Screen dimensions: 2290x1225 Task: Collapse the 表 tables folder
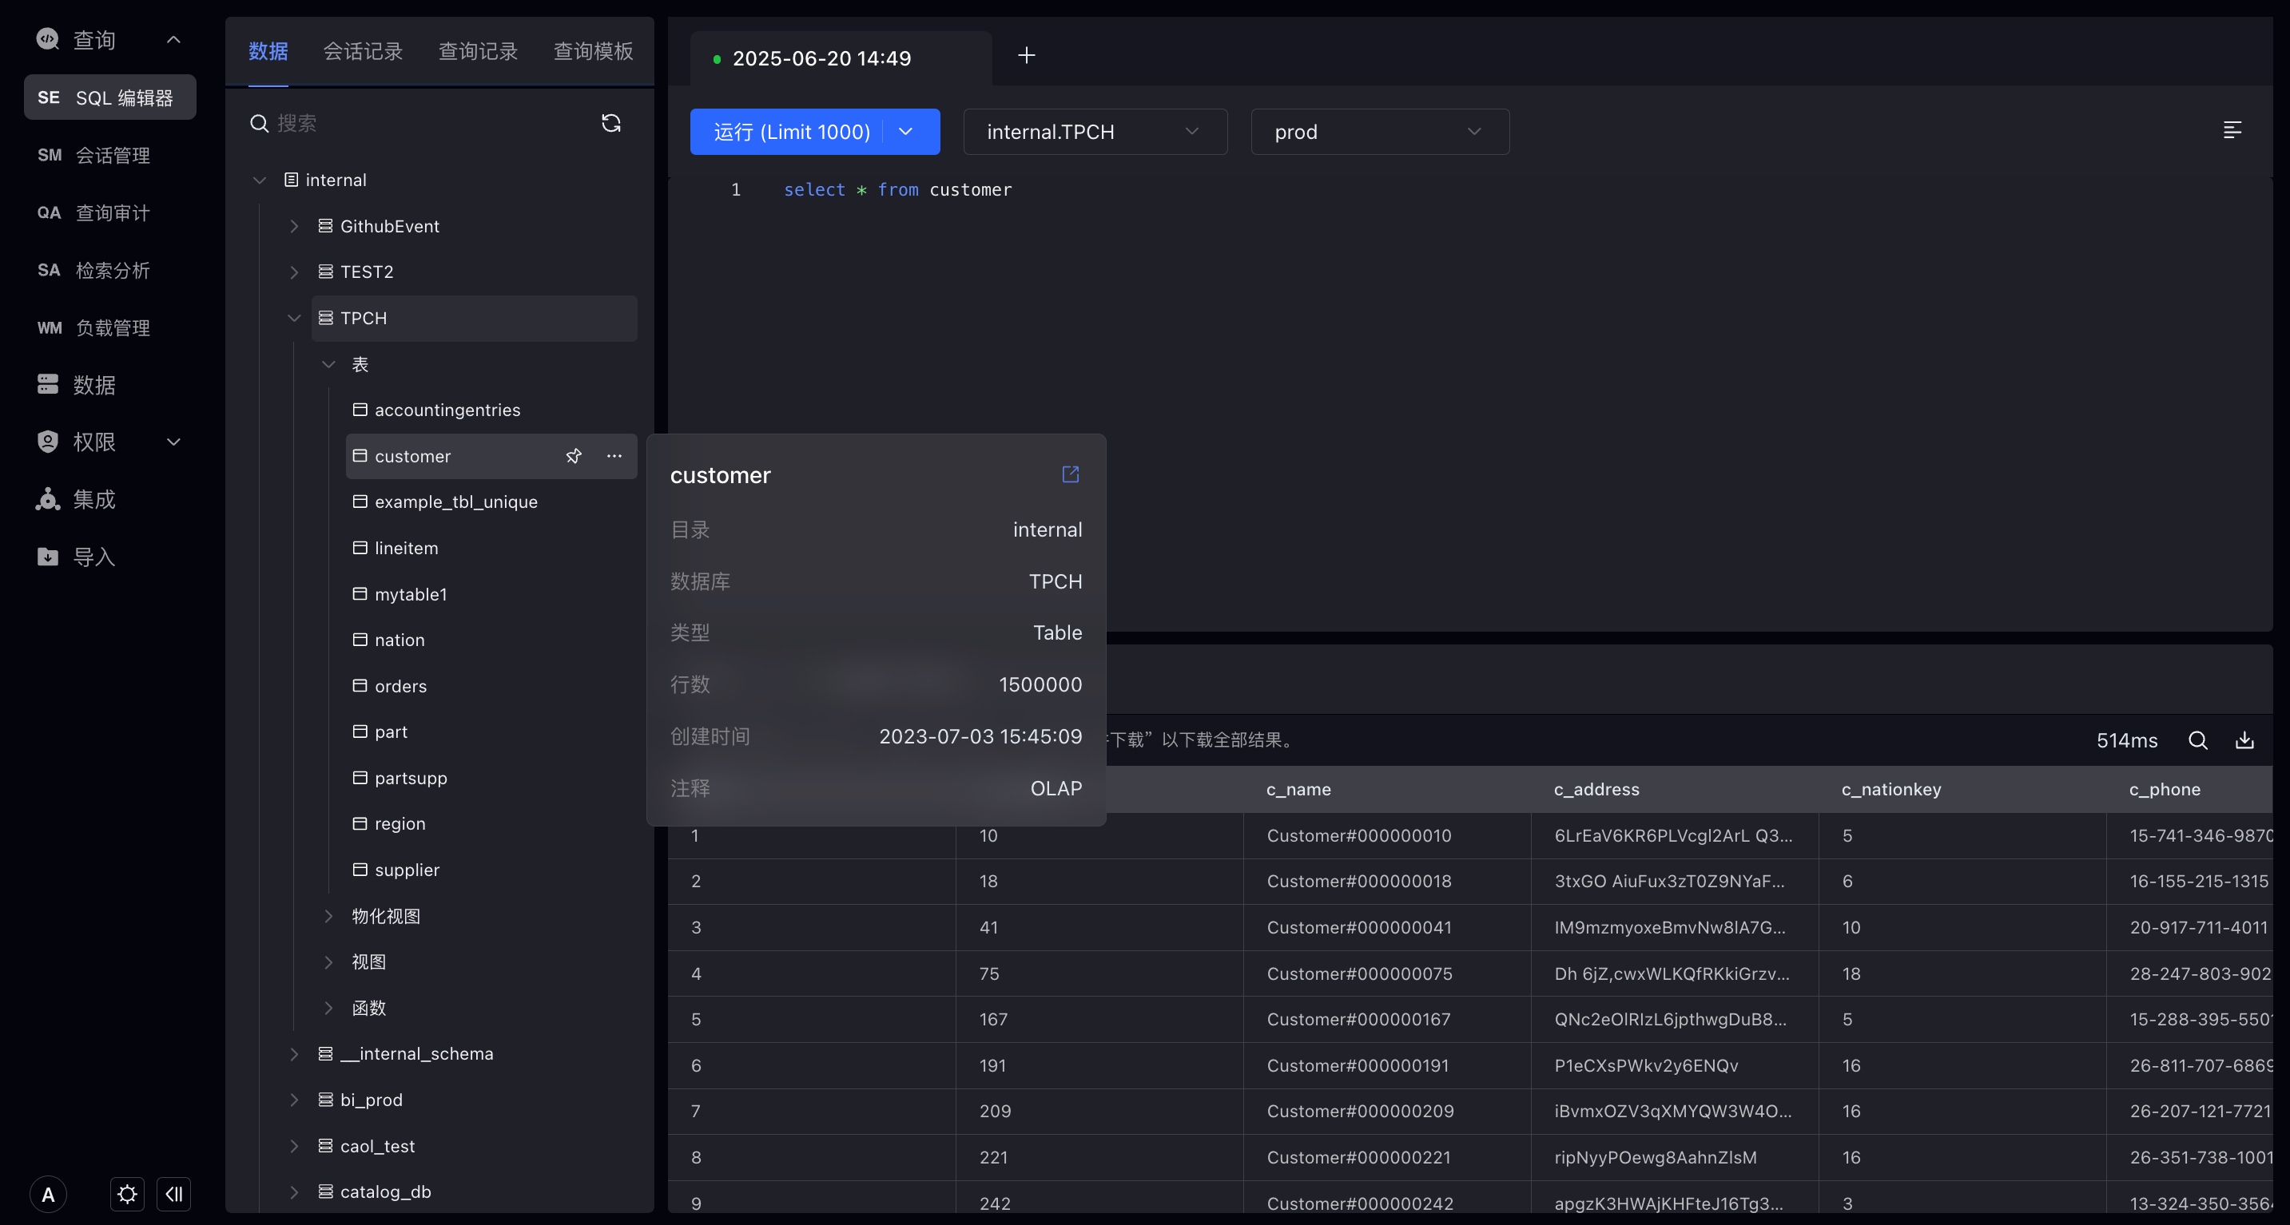click(x=329, y=364)
